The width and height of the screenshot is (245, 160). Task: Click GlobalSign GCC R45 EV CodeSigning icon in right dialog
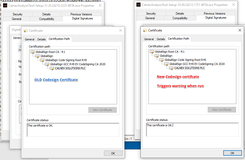[x=166, y=64]
